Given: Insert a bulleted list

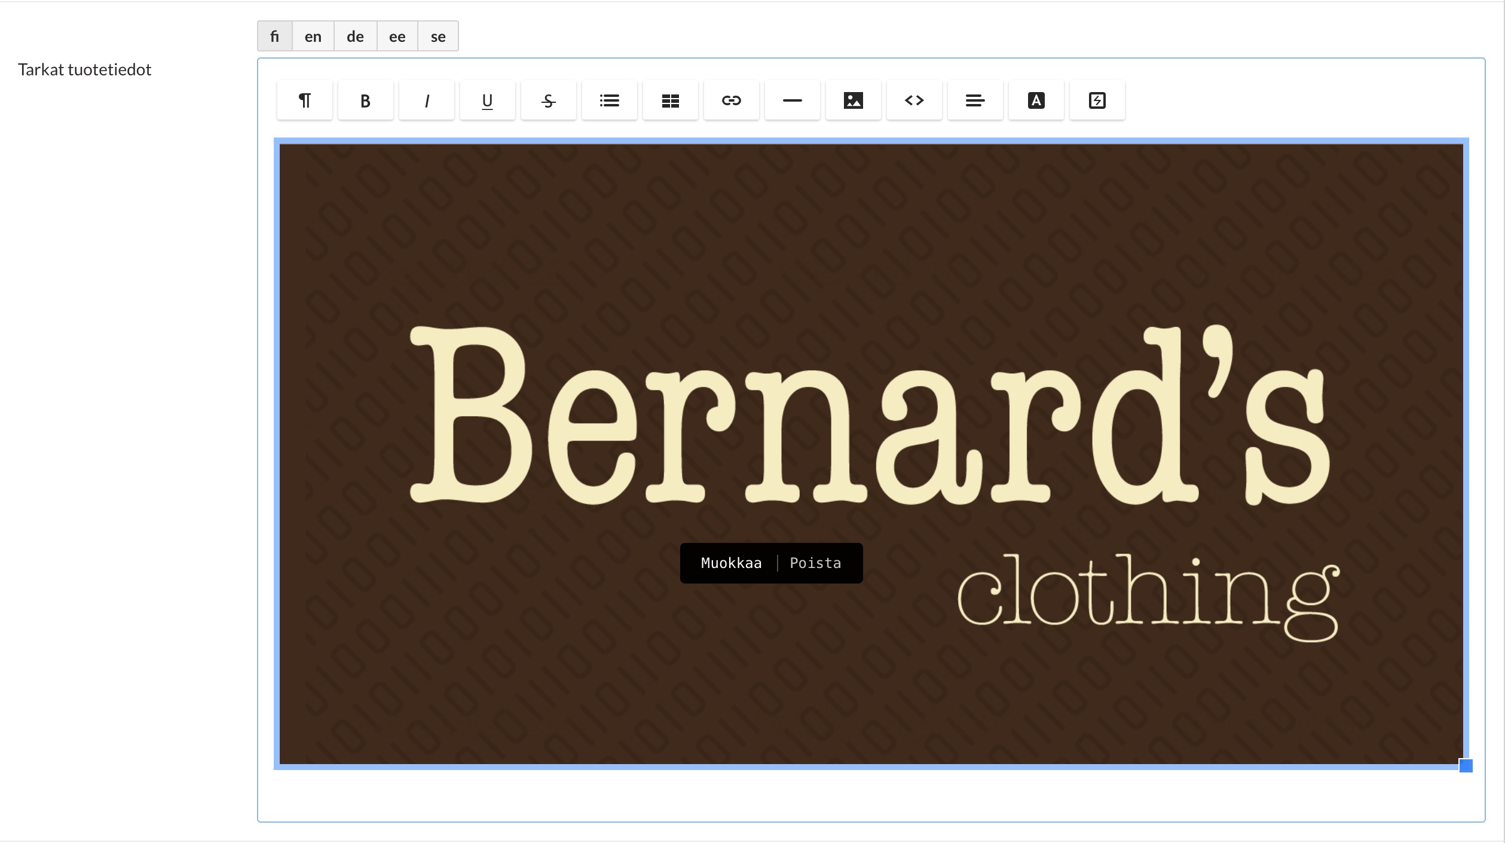Looking at the screenshot, I should (610, 100).
